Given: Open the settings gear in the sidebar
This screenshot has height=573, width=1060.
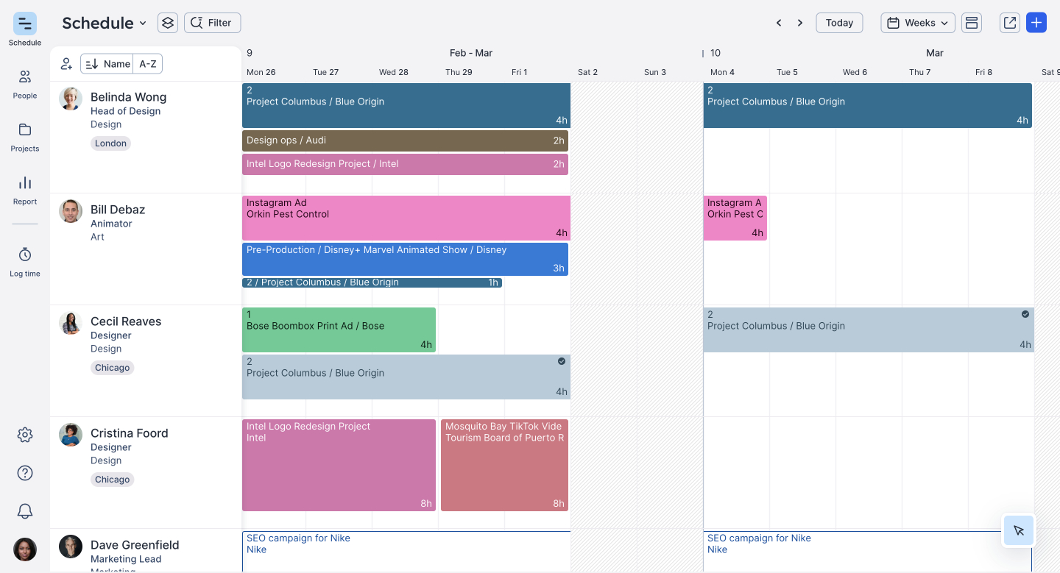Looking at the screenshot, I should (24, 435).
